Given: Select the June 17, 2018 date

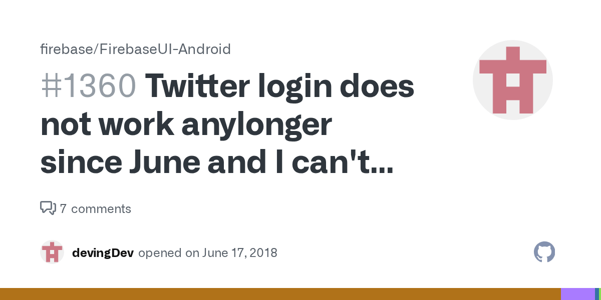Looking at the screenshot, I should pos(239,252).
